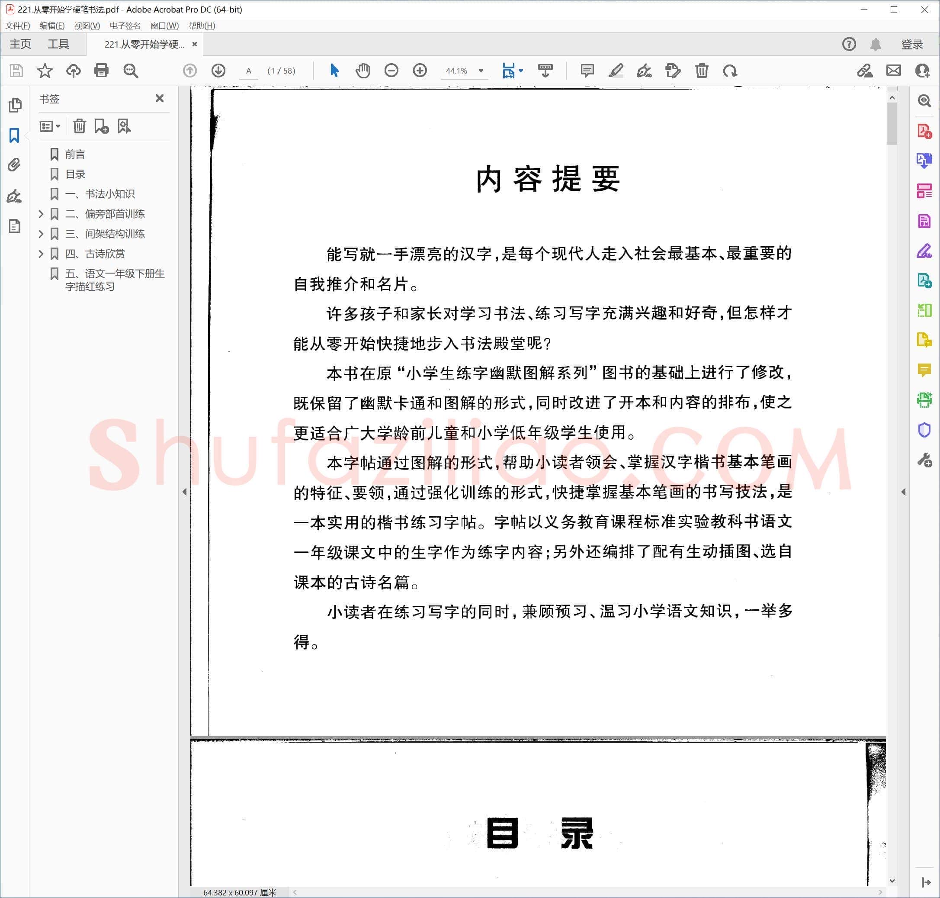Select the 前言 bookmark
The height and width of the screenshot is (898, 940).
[x=75, y=154]
